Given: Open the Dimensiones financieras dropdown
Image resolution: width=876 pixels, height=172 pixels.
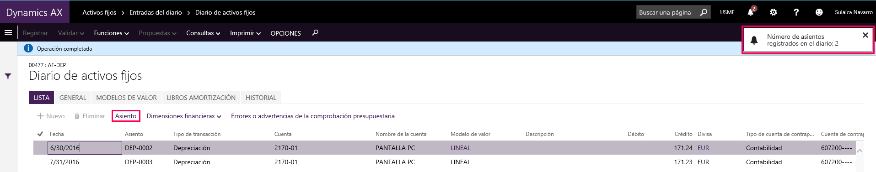Looking at the screenshot, I should point(184,116).
